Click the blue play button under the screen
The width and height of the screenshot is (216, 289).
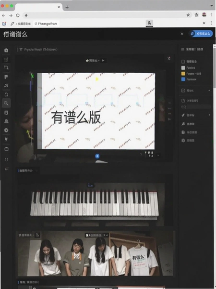tap(97, 156)
